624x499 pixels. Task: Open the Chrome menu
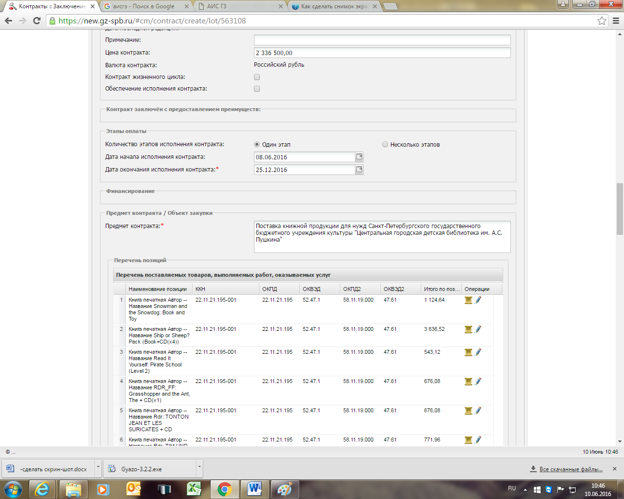click(x=616, y=20)
